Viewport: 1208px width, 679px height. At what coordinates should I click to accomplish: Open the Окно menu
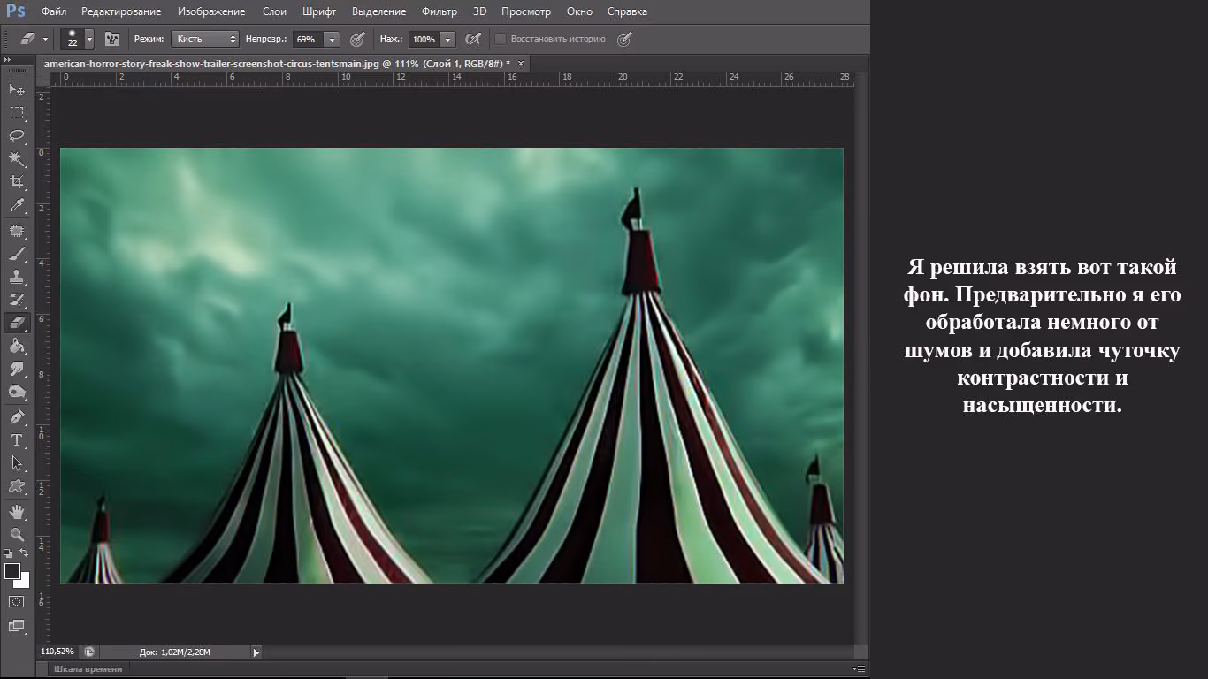[579, 11]
